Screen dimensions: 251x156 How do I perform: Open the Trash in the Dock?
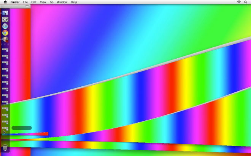point(5,147)
